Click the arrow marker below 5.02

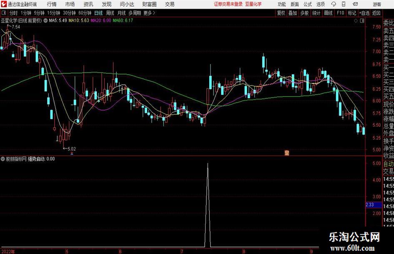[x=72, y=153]
